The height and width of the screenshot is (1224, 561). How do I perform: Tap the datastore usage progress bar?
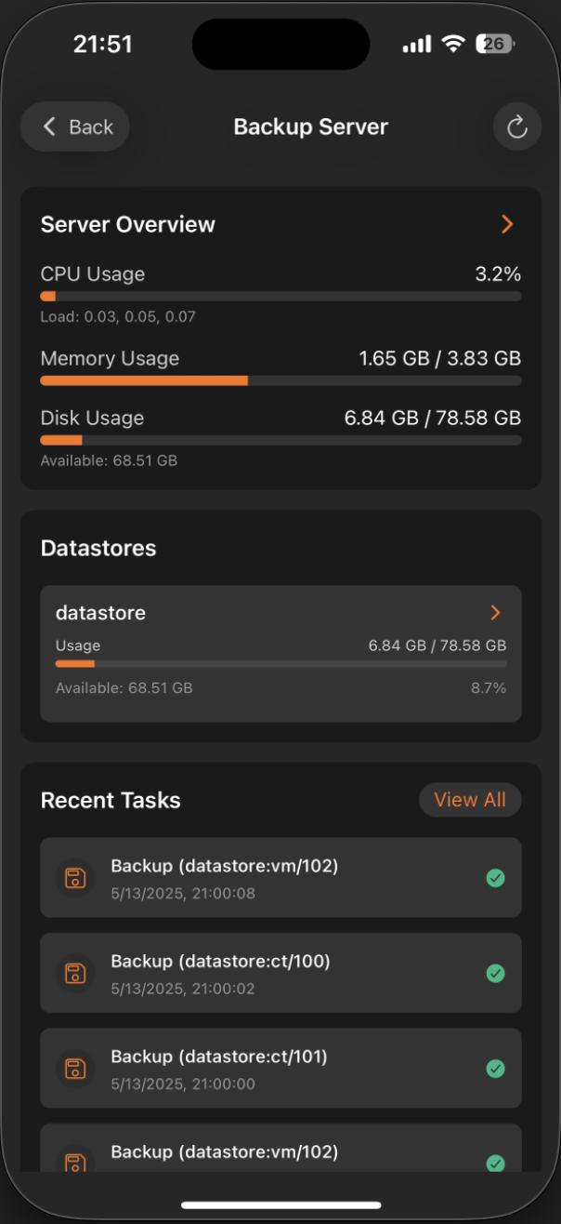(280, 664)
